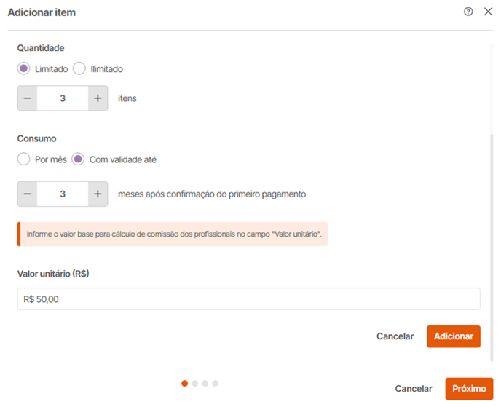The height and width of the screenshot is (407, 501).
Task: Click the Próximo button
Action: coord(469,389)
